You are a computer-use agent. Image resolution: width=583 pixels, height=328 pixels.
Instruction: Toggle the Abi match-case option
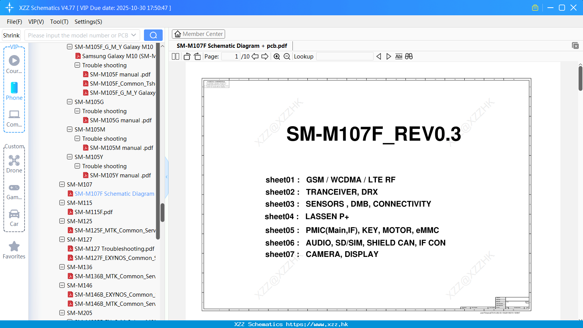click(x=398, y=56)
